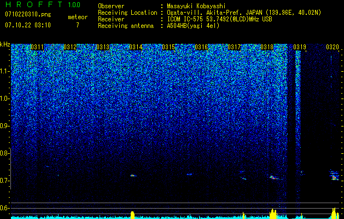The image size is (344, 219).
Task: Click the 1.0 kHz axis label
Action: pyautogui.click(x=5, y=99)
